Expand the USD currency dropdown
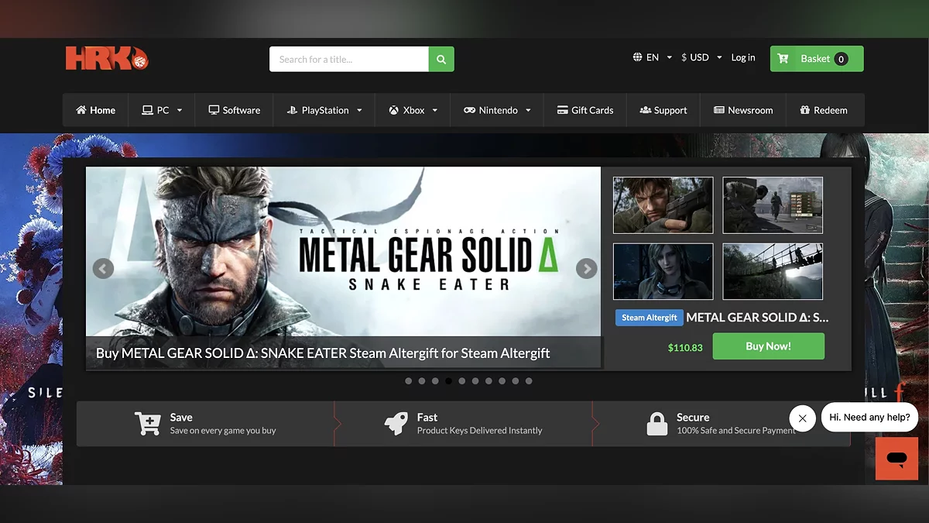929x523 pixels. [701, 57]
